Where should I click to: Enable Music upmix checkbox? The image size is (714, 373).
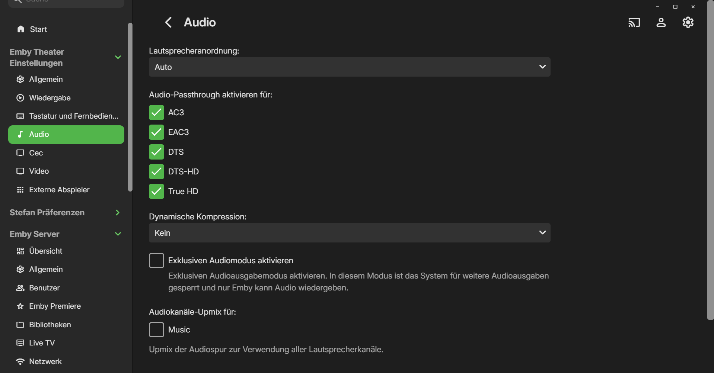coord(156,330)
